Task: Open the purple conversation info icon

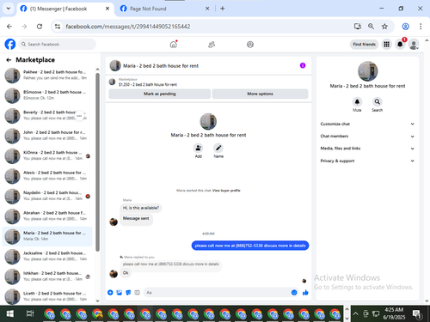Action: pyautogui.click(x=303, y=65)
